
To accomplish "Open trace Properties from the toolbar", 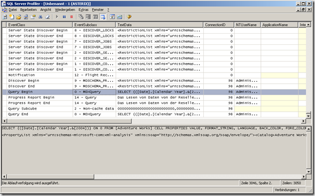I will (x=33, y=17).
